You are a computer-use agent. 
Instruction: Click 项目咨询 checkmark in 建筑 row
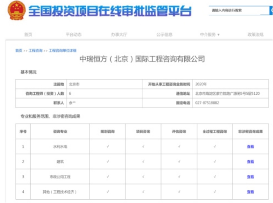coord(143,162)
